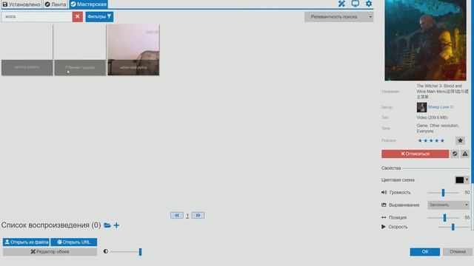Image resolution: width=474 pixels, height=266 pixels.
Task: Click the author avatar image
Action: (421, 107)
